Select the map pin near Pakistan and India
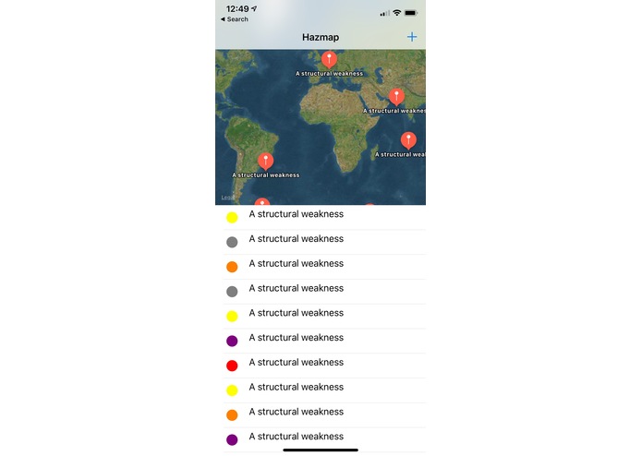 click(x=396, y=97)
